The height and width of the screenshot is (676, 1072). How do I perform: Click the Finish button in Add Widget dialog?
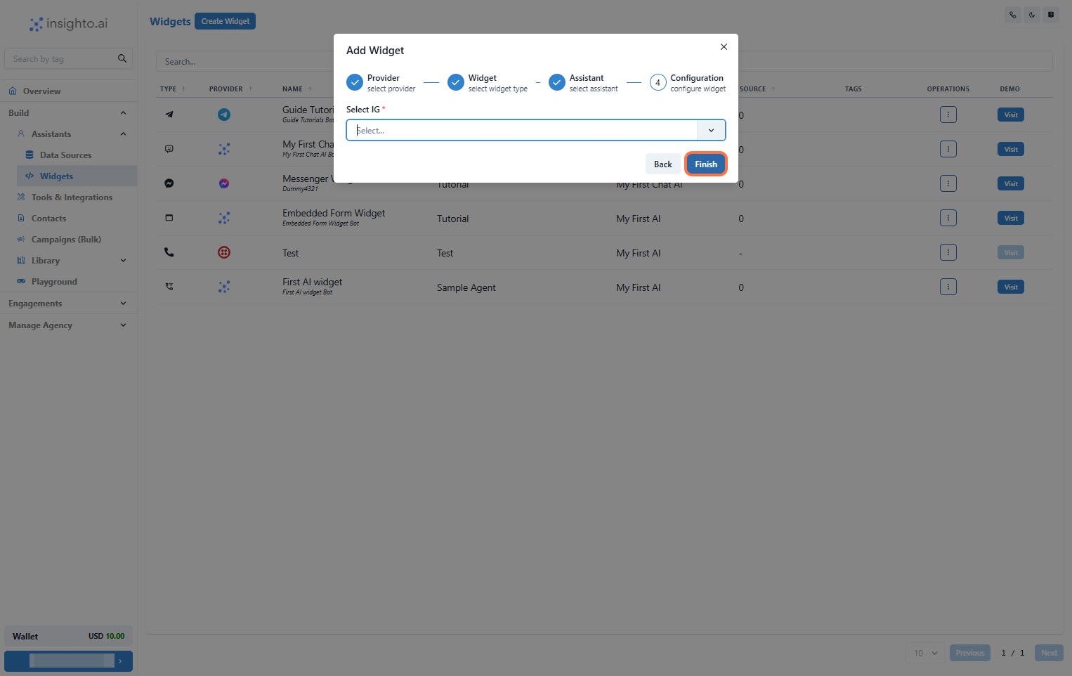click(705, 163)
